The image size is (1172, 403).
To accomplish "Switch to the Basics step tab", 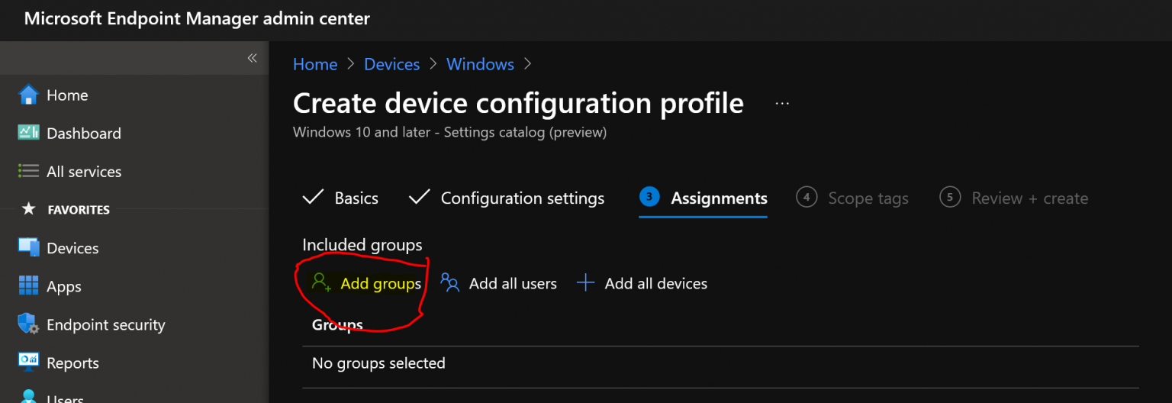I will (x=340, y=198).
